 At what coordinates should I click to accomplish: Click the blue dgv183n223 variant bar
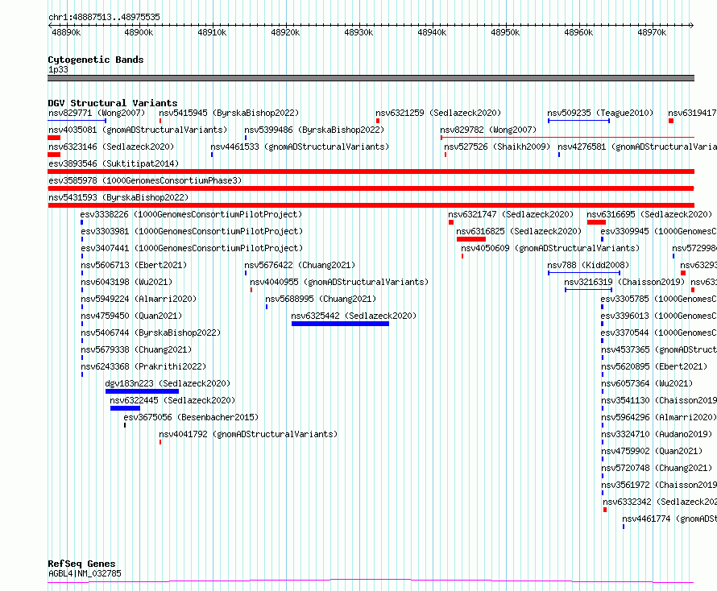[142, 391]
